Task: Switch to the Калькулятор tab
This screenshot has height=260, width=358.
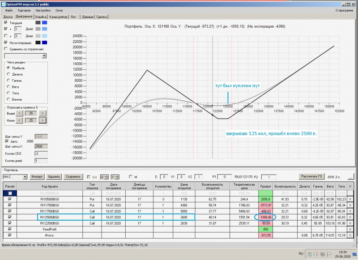Action: point(59,17)
